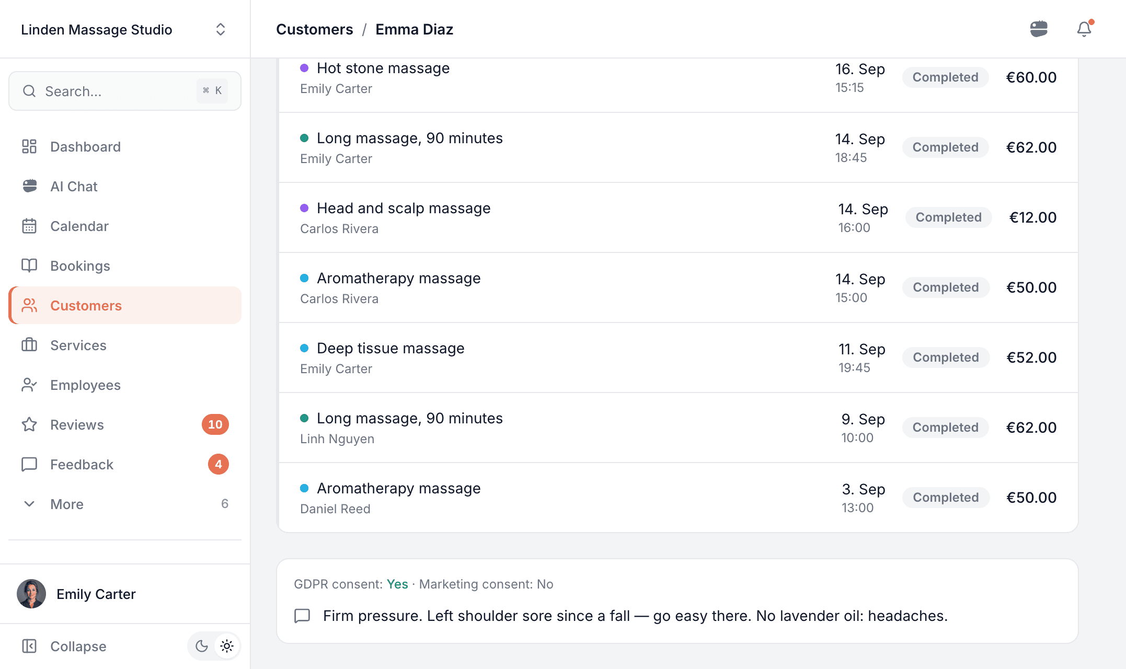Click the €12.00 price value
Screen dimensions: 1126x669
click(1033, 217)
